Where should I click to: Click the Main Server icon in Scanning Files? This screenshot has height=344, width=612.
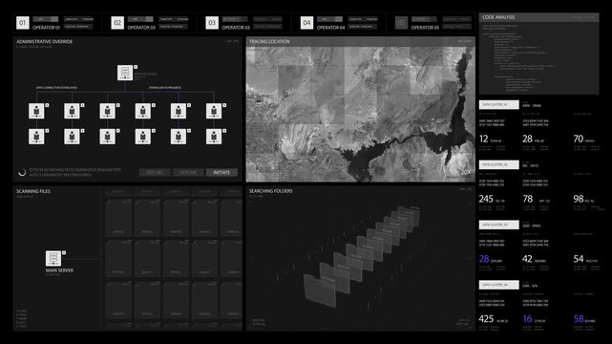pos(53,258)
